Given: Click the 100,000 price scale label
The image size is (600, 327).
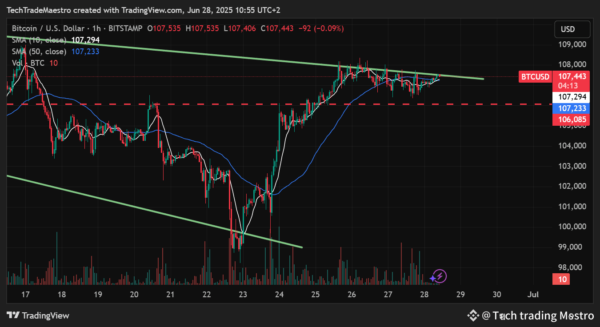Looking at the screenshot, I should pos(572,227).
